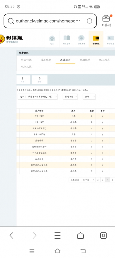Click the 打赏 count card showing 0
Image resolution: width=115 pixels, height=258 pixels.
pos(40,80)
